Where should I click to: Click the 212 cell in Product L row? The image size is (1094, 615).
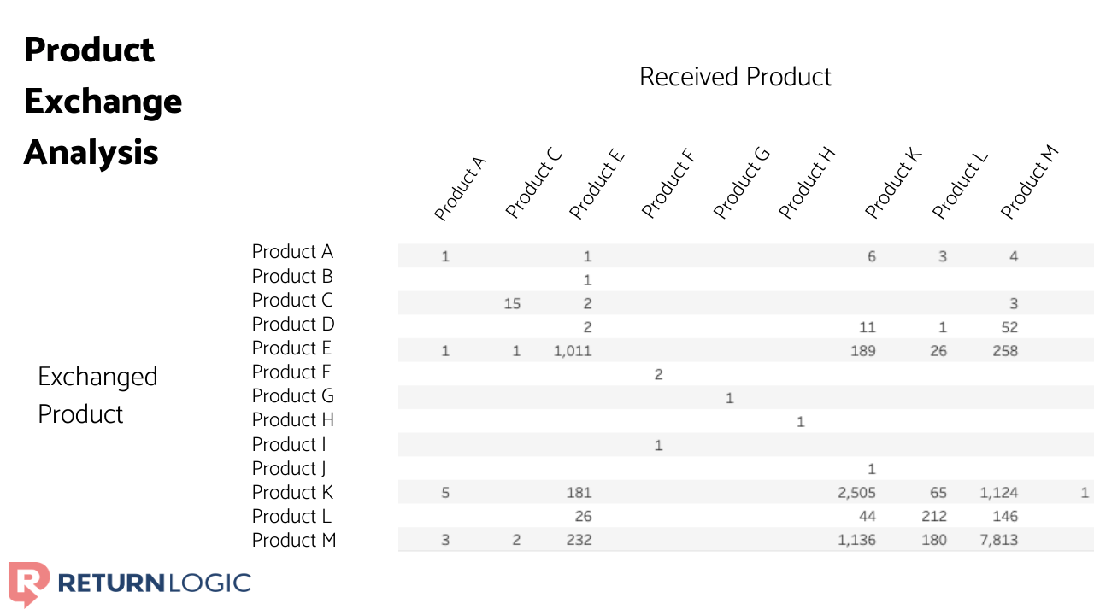click(934, 517)
